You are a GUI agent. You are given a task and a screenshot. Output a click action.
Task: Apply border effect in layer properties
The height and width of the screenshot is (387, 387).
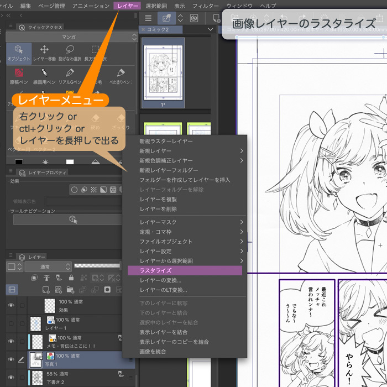(74, 190)
